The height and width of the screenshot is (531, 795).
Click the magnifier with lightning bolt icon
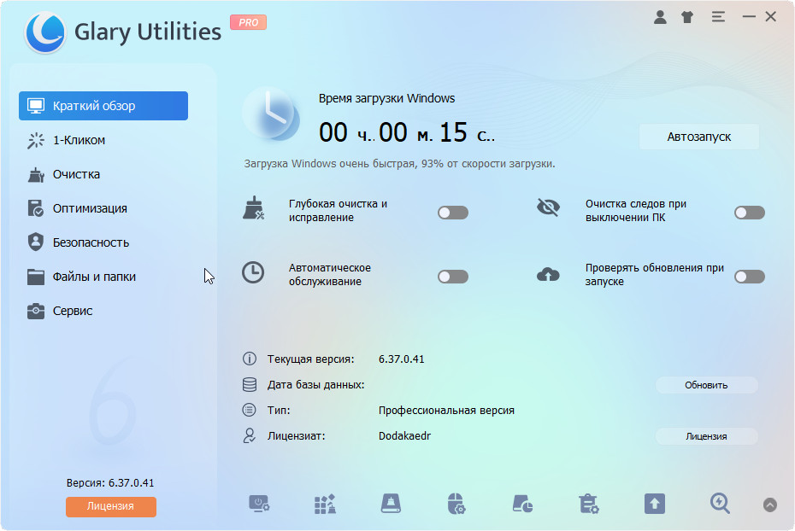pyautogui.click(x=720, y=504)
